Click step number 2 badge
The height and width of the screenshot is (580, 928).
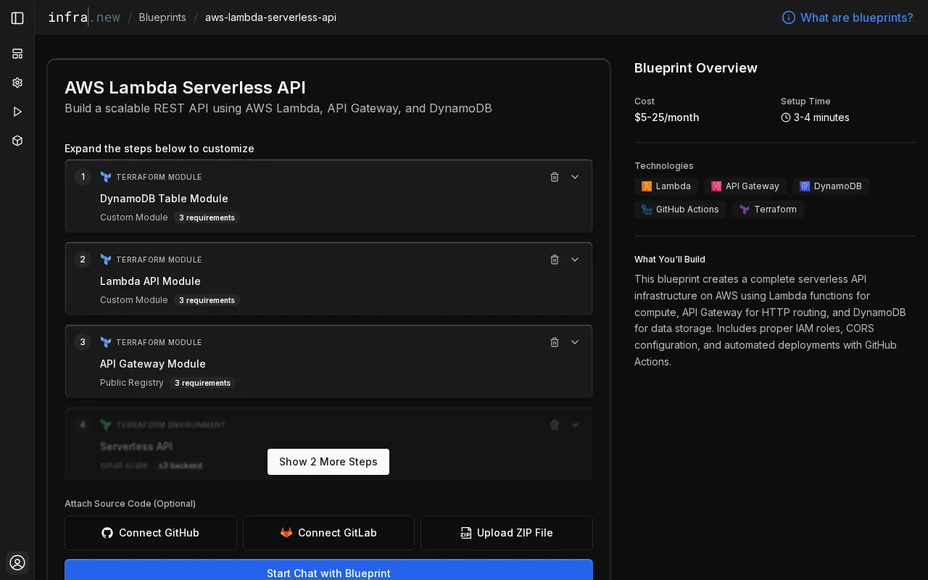pos(83,260)
